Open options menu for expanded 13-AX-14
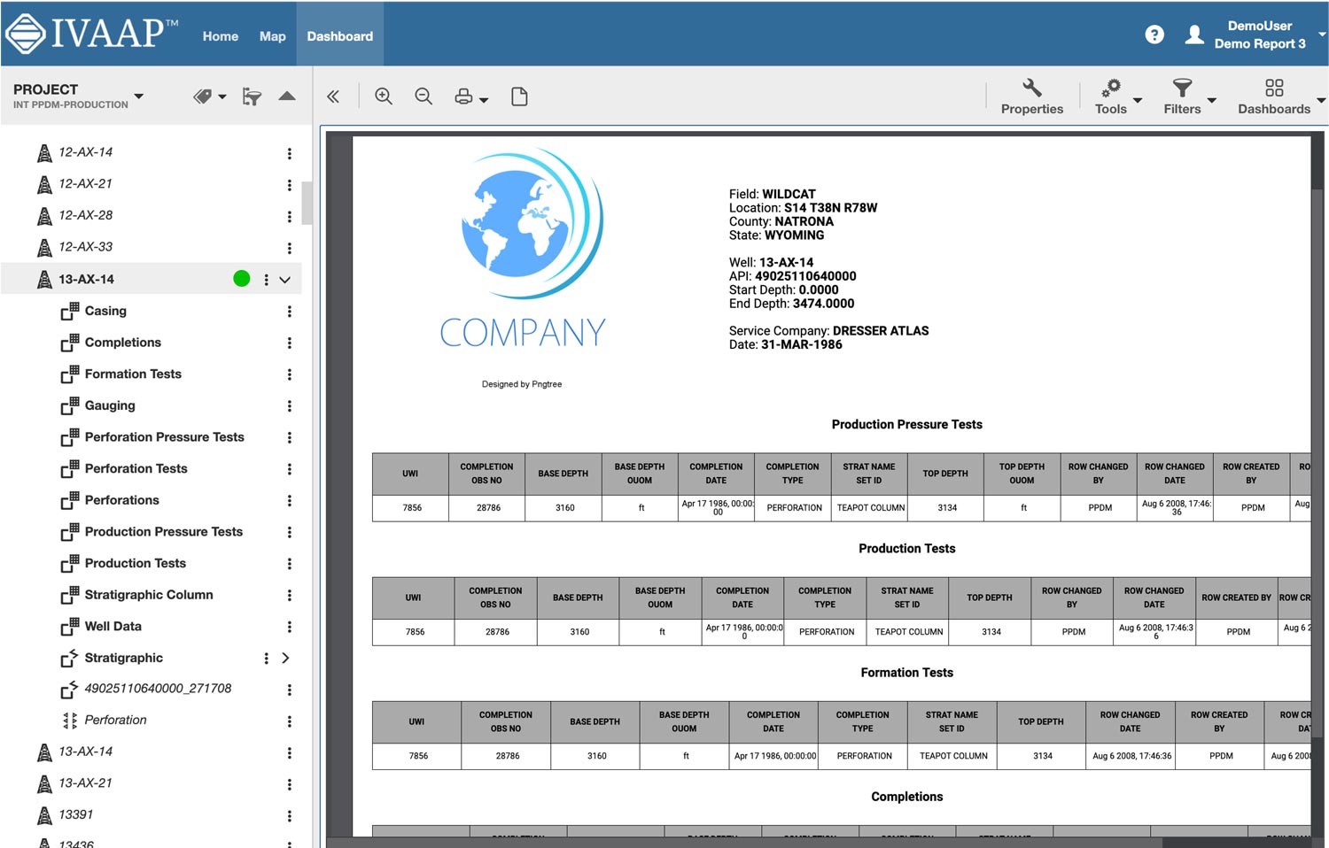 pos(266,280)
